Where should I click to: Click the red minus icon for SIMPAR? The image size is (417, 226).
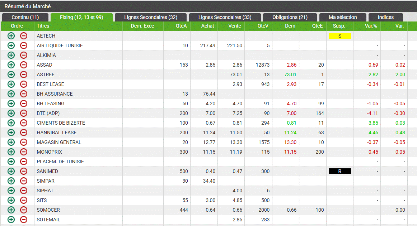[24, 181]
